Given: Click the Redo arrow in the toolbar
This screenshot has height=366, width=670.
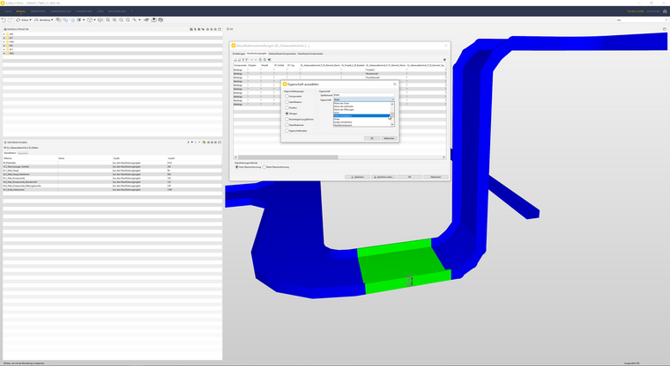Looking at the screenshot, I should pyautogui.click(x=10, y=20).
